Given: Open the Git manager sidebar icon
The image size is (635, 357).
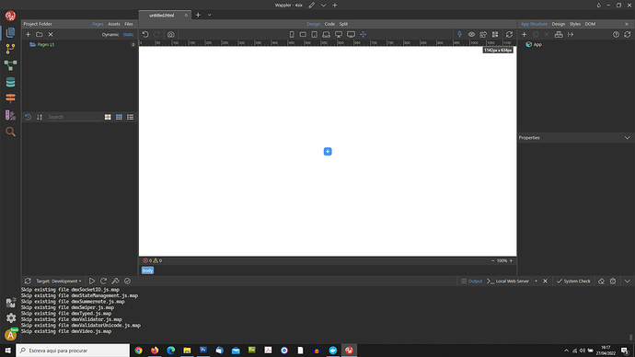Looking at the screenshot, I should point(10,49).
